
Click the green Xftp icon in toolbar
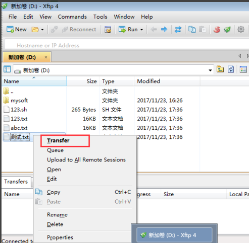[x=227, y=30]
